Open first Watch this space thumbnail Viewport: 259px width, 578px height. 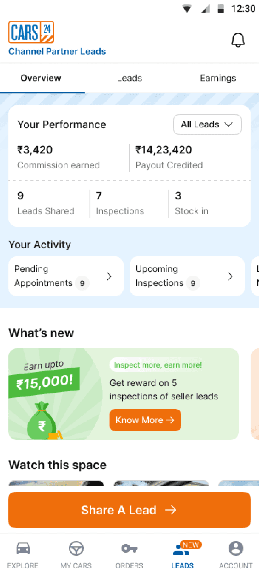click(56, 483)
